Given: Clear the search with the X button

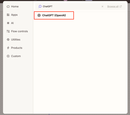Looking at the screenshot, I should tap(102, 6).
